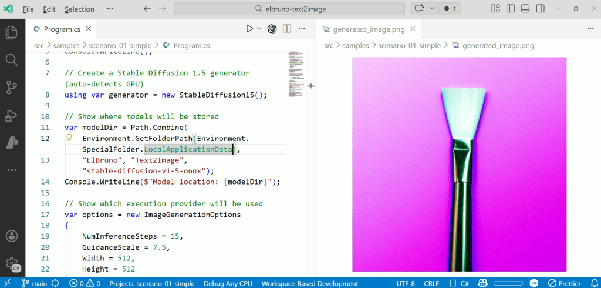The image size is (601, 288).
Task: Toggle the bottom panel layout button
Action: [x=525, y=9]
